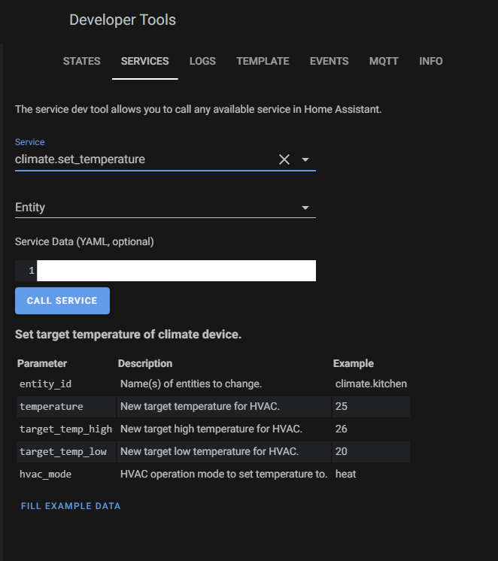Expand the Service dropdown arrow
Screen dimensions: 498x561
coord(305,159)
